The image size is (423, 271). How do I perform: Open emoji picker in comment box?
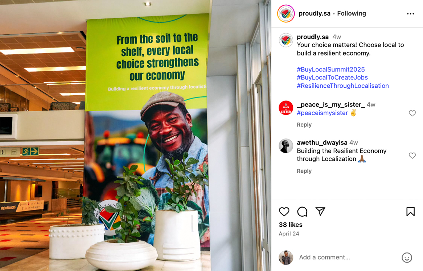coord(407,258)
